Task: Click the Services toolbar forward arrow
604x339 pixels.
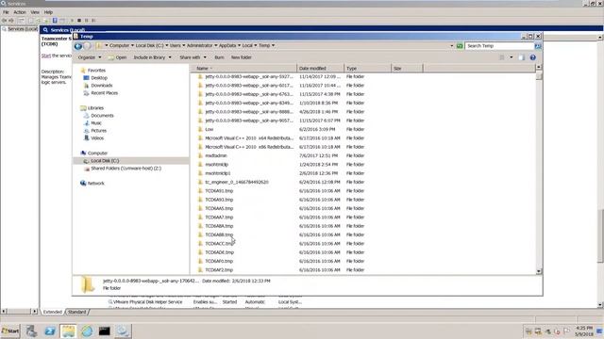Action: pyautogui.click(x=11, y=21)
